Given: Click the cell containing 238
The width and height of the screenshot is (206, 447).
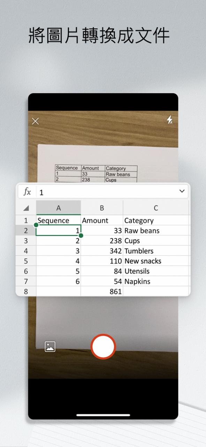Looking at the screenshot, I should click(x=102, y=241).
